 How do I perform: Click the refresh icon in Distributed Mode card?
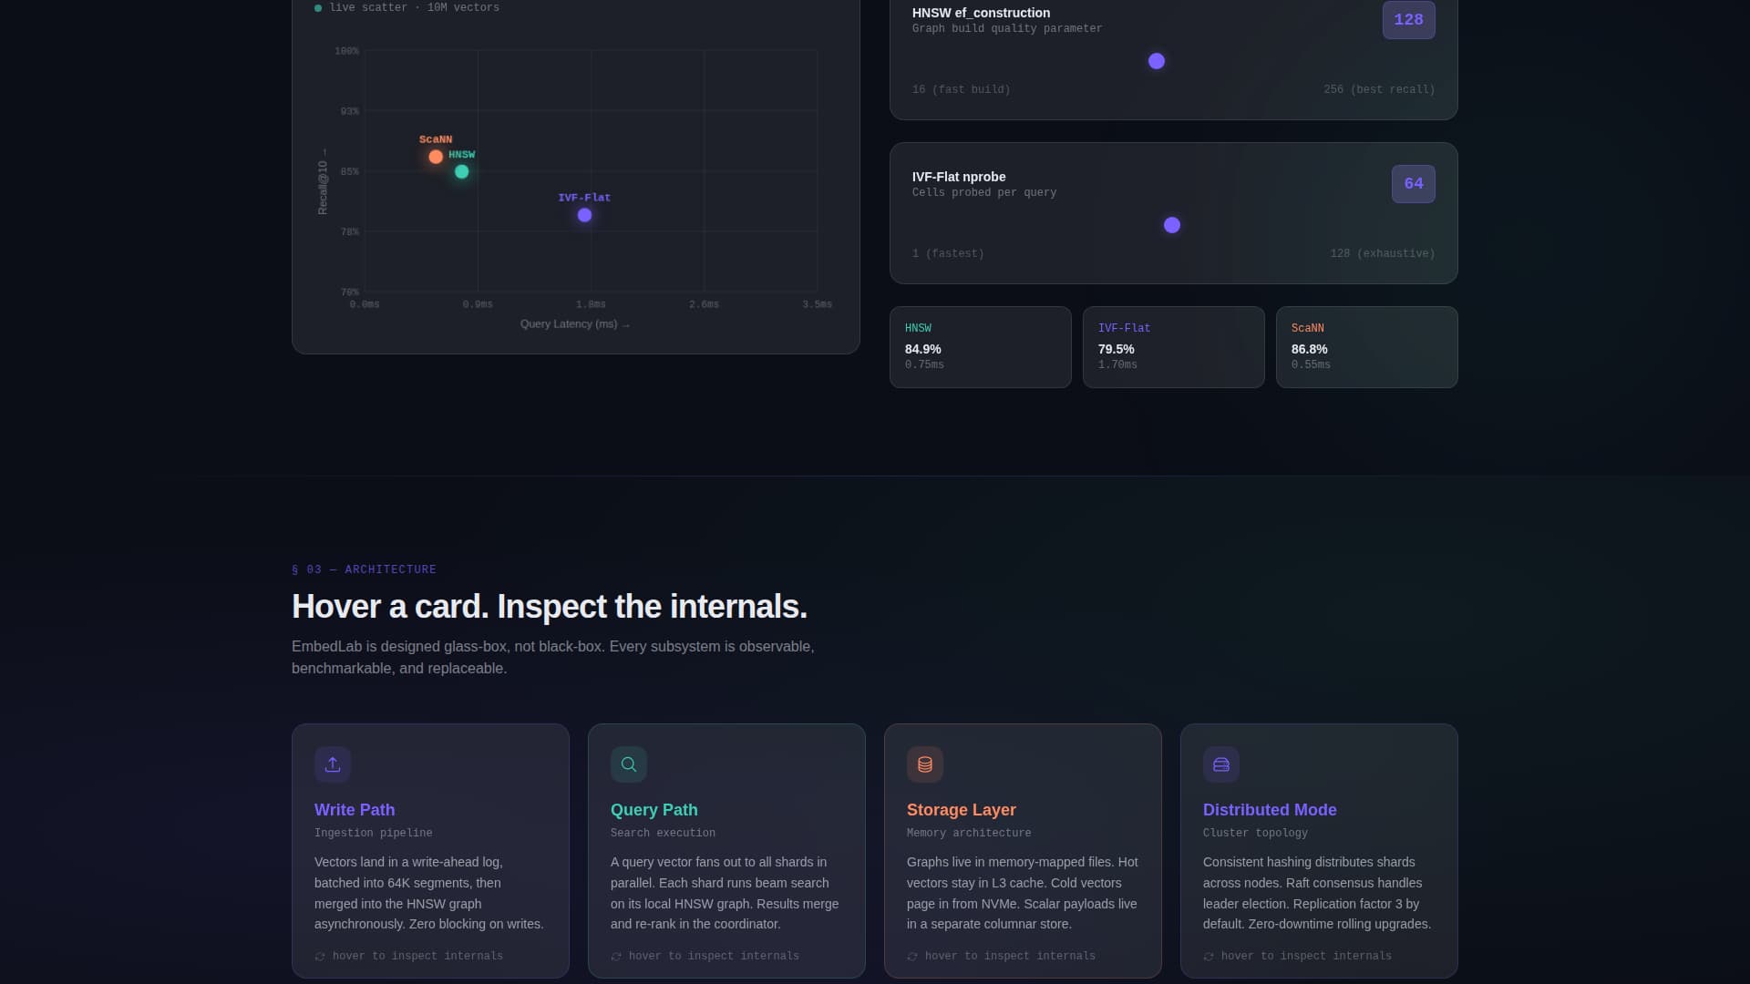(1209, 957)
